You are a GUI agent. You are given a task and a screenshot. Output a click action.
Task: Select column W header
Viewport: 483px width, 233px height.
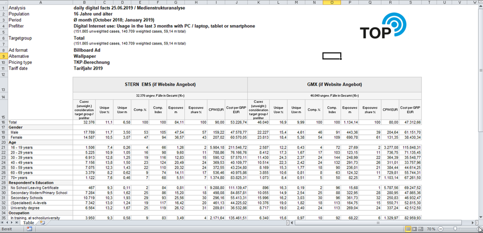point(475,3)
